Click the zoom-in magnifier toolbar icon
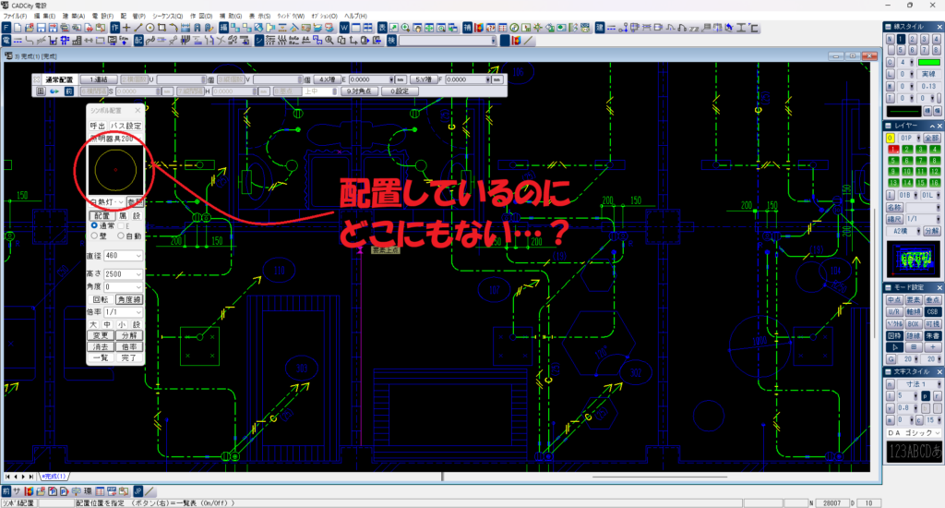Viewport: 945px width, 508px height. click(406, 28)
